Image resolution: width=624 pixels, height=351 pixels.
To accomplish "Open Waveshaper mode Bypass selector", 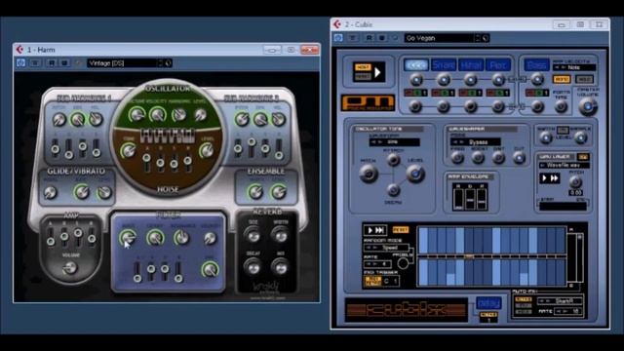I will tap(475, 141).
